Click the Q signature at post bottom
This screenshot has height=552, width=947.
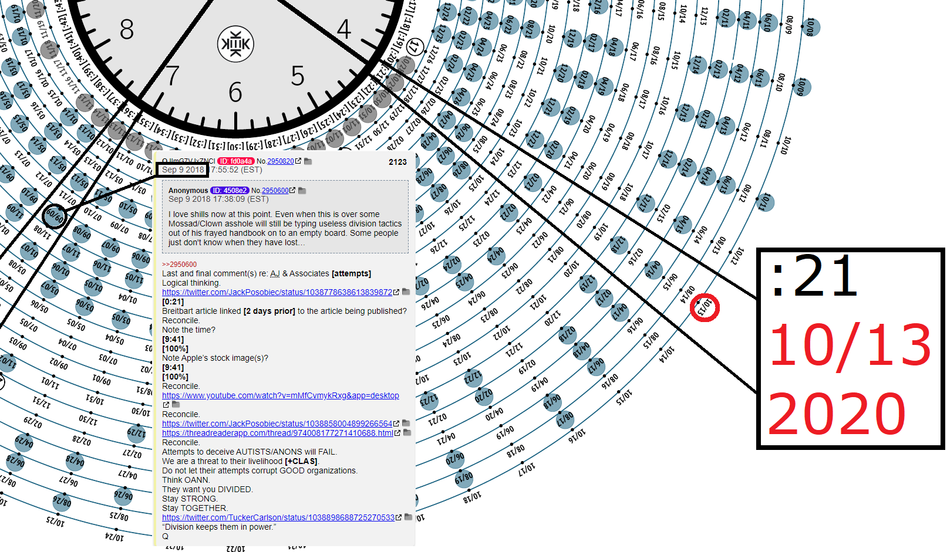coord(165,536)
